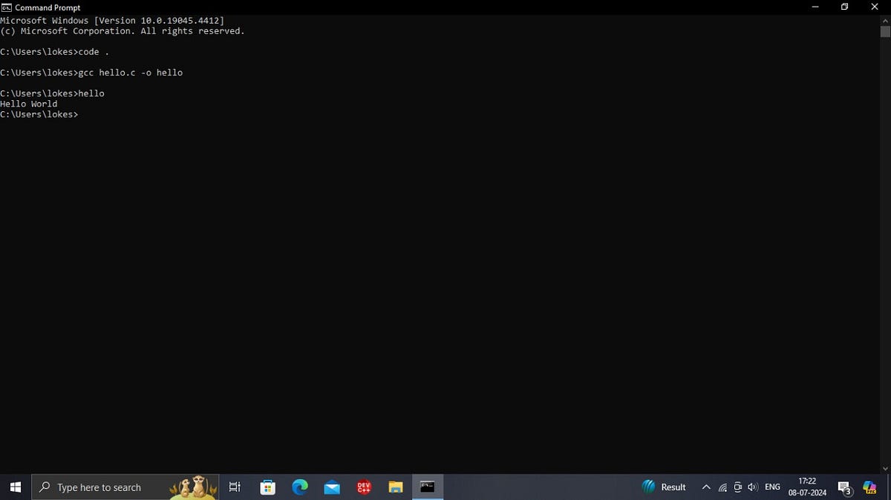Check the Result weather widget
This screenshot has width=891, height=500.
663,487
